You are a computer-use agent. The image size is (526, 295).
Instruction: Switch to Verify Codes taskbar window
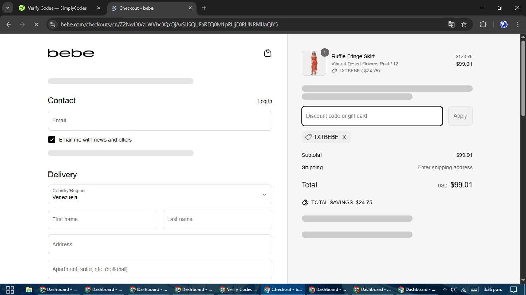pos(238,290)
